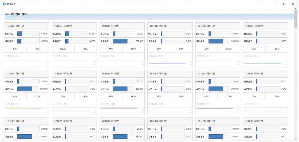Click the 47.8°C surface temperature value
Screen dimensions: 299x142
[44, 41]
